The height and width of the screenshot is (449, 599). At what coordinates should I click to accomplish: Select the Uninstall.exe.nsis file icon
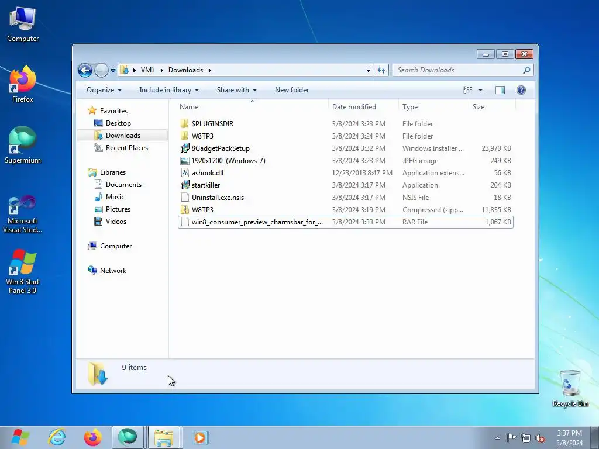tap(184, 197)
